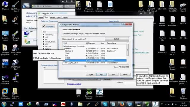Image resolution: width=190 pixels, height=107 pixels.
Task: Open Jumpstart shortcut on desktop
Action: click(x=99, y=93)
